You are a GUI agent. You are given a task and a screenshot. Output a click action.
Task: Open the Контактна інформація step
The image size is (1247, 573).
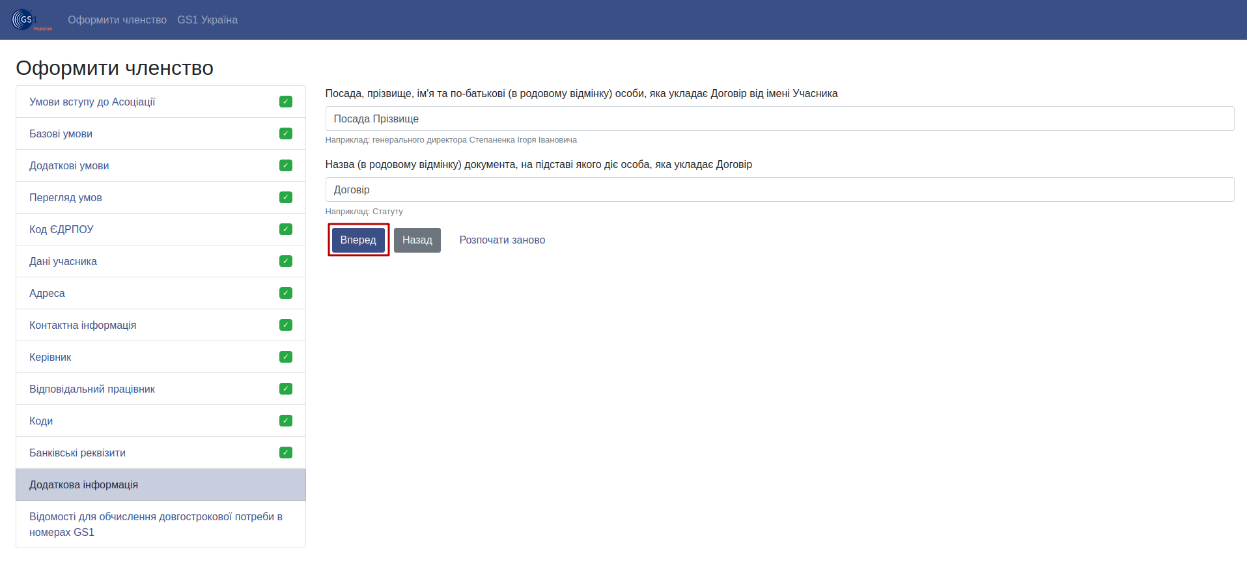(x=161, y=325)
